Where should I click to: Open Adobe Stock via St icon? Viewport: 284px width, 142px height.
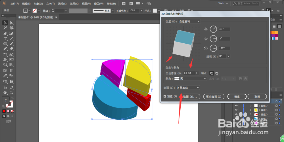[131, 3]
